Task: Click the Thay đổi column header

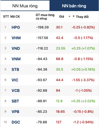Action: tap(82, 17)
